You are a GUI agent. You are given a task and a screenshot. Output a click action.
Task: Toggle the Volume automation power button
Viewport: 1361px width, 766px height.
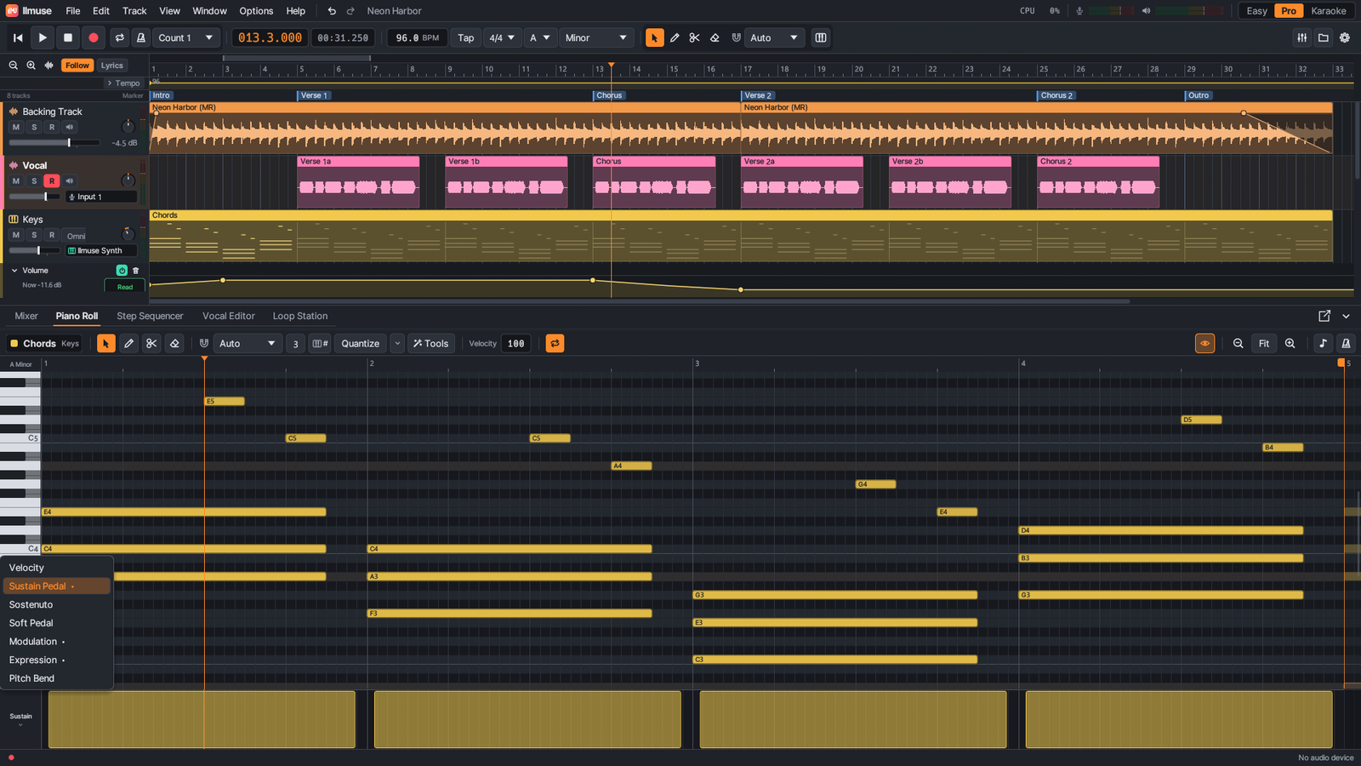(122, 271)
